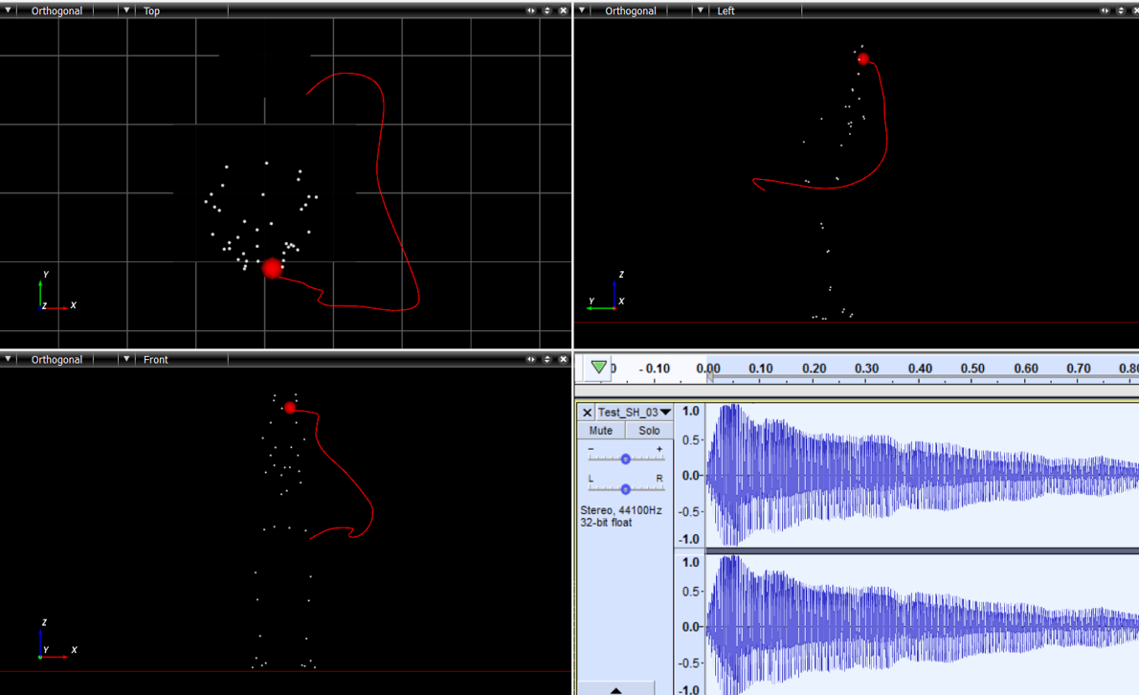This screenshot has height=695, width=1139.
Task: Toggle horizontal maximize icon in Left viewport
Action: tap(1105, 11)
